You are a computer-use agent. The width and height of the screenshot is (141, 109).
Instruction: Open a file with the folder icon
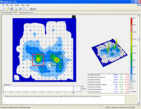tap(8, 9)
